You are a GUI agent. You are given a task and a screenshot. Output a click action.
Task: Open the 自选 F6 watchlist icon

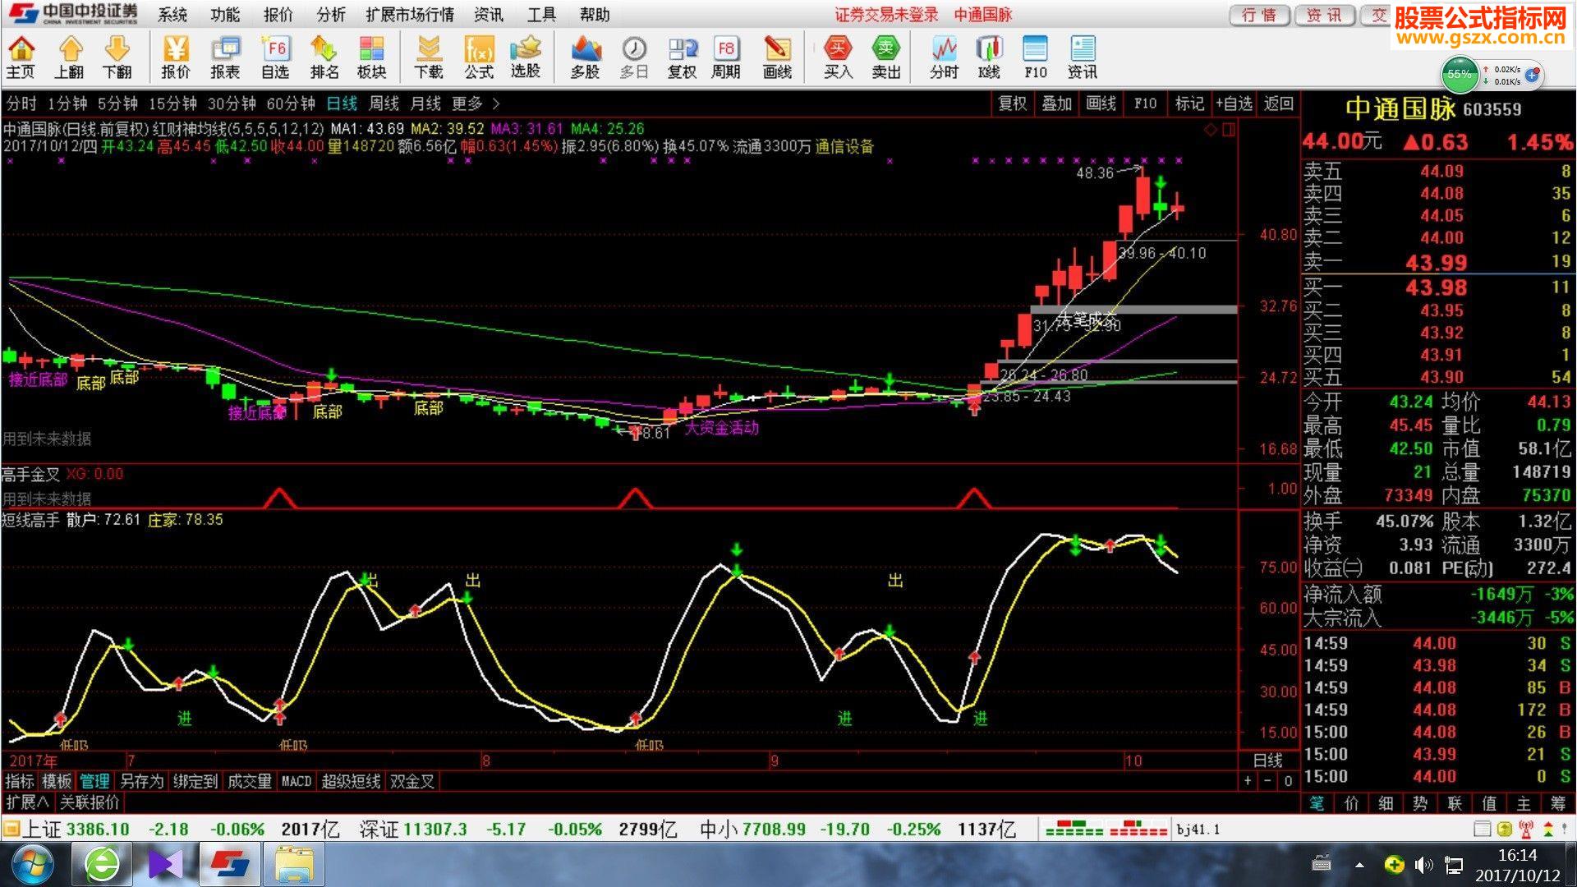275,57
